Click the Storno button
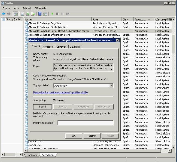Viewport: 177px width, 162px height. (92, 136)
